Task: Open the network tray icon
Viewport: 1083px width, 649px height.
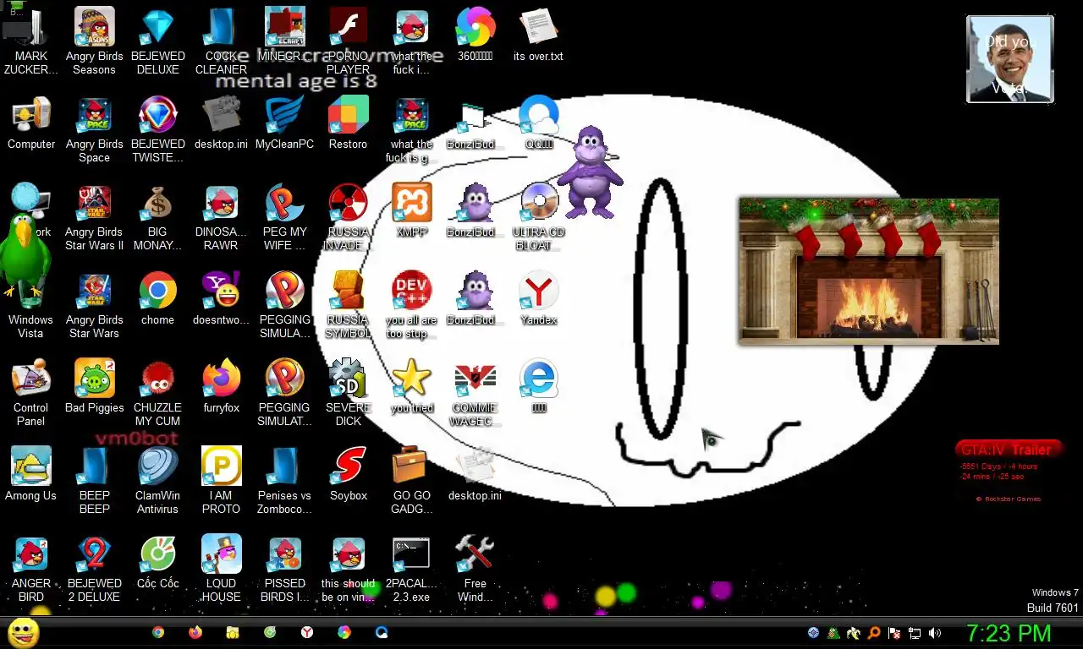Action: click(915, 633)
